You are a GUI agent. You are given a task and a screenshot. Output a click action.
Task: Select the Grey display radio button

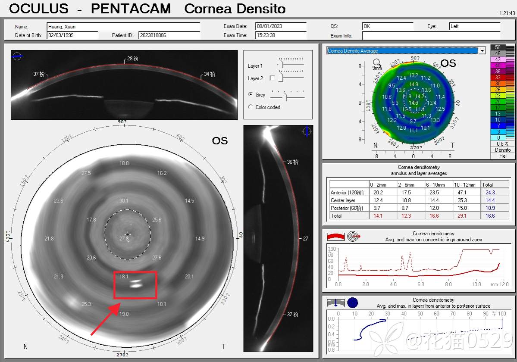pos(251,94)
